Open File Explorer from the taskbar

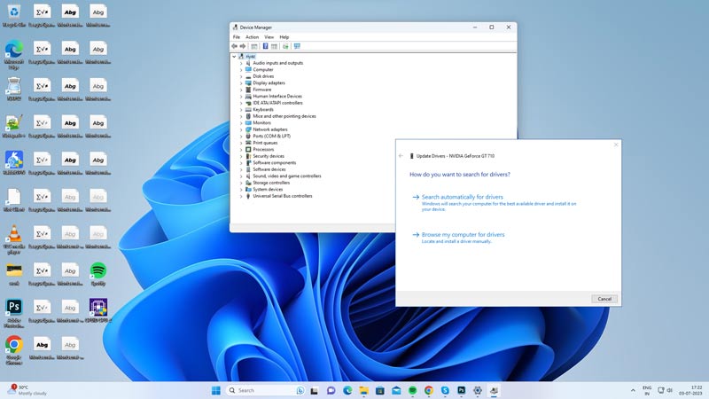tap(363, 390)
